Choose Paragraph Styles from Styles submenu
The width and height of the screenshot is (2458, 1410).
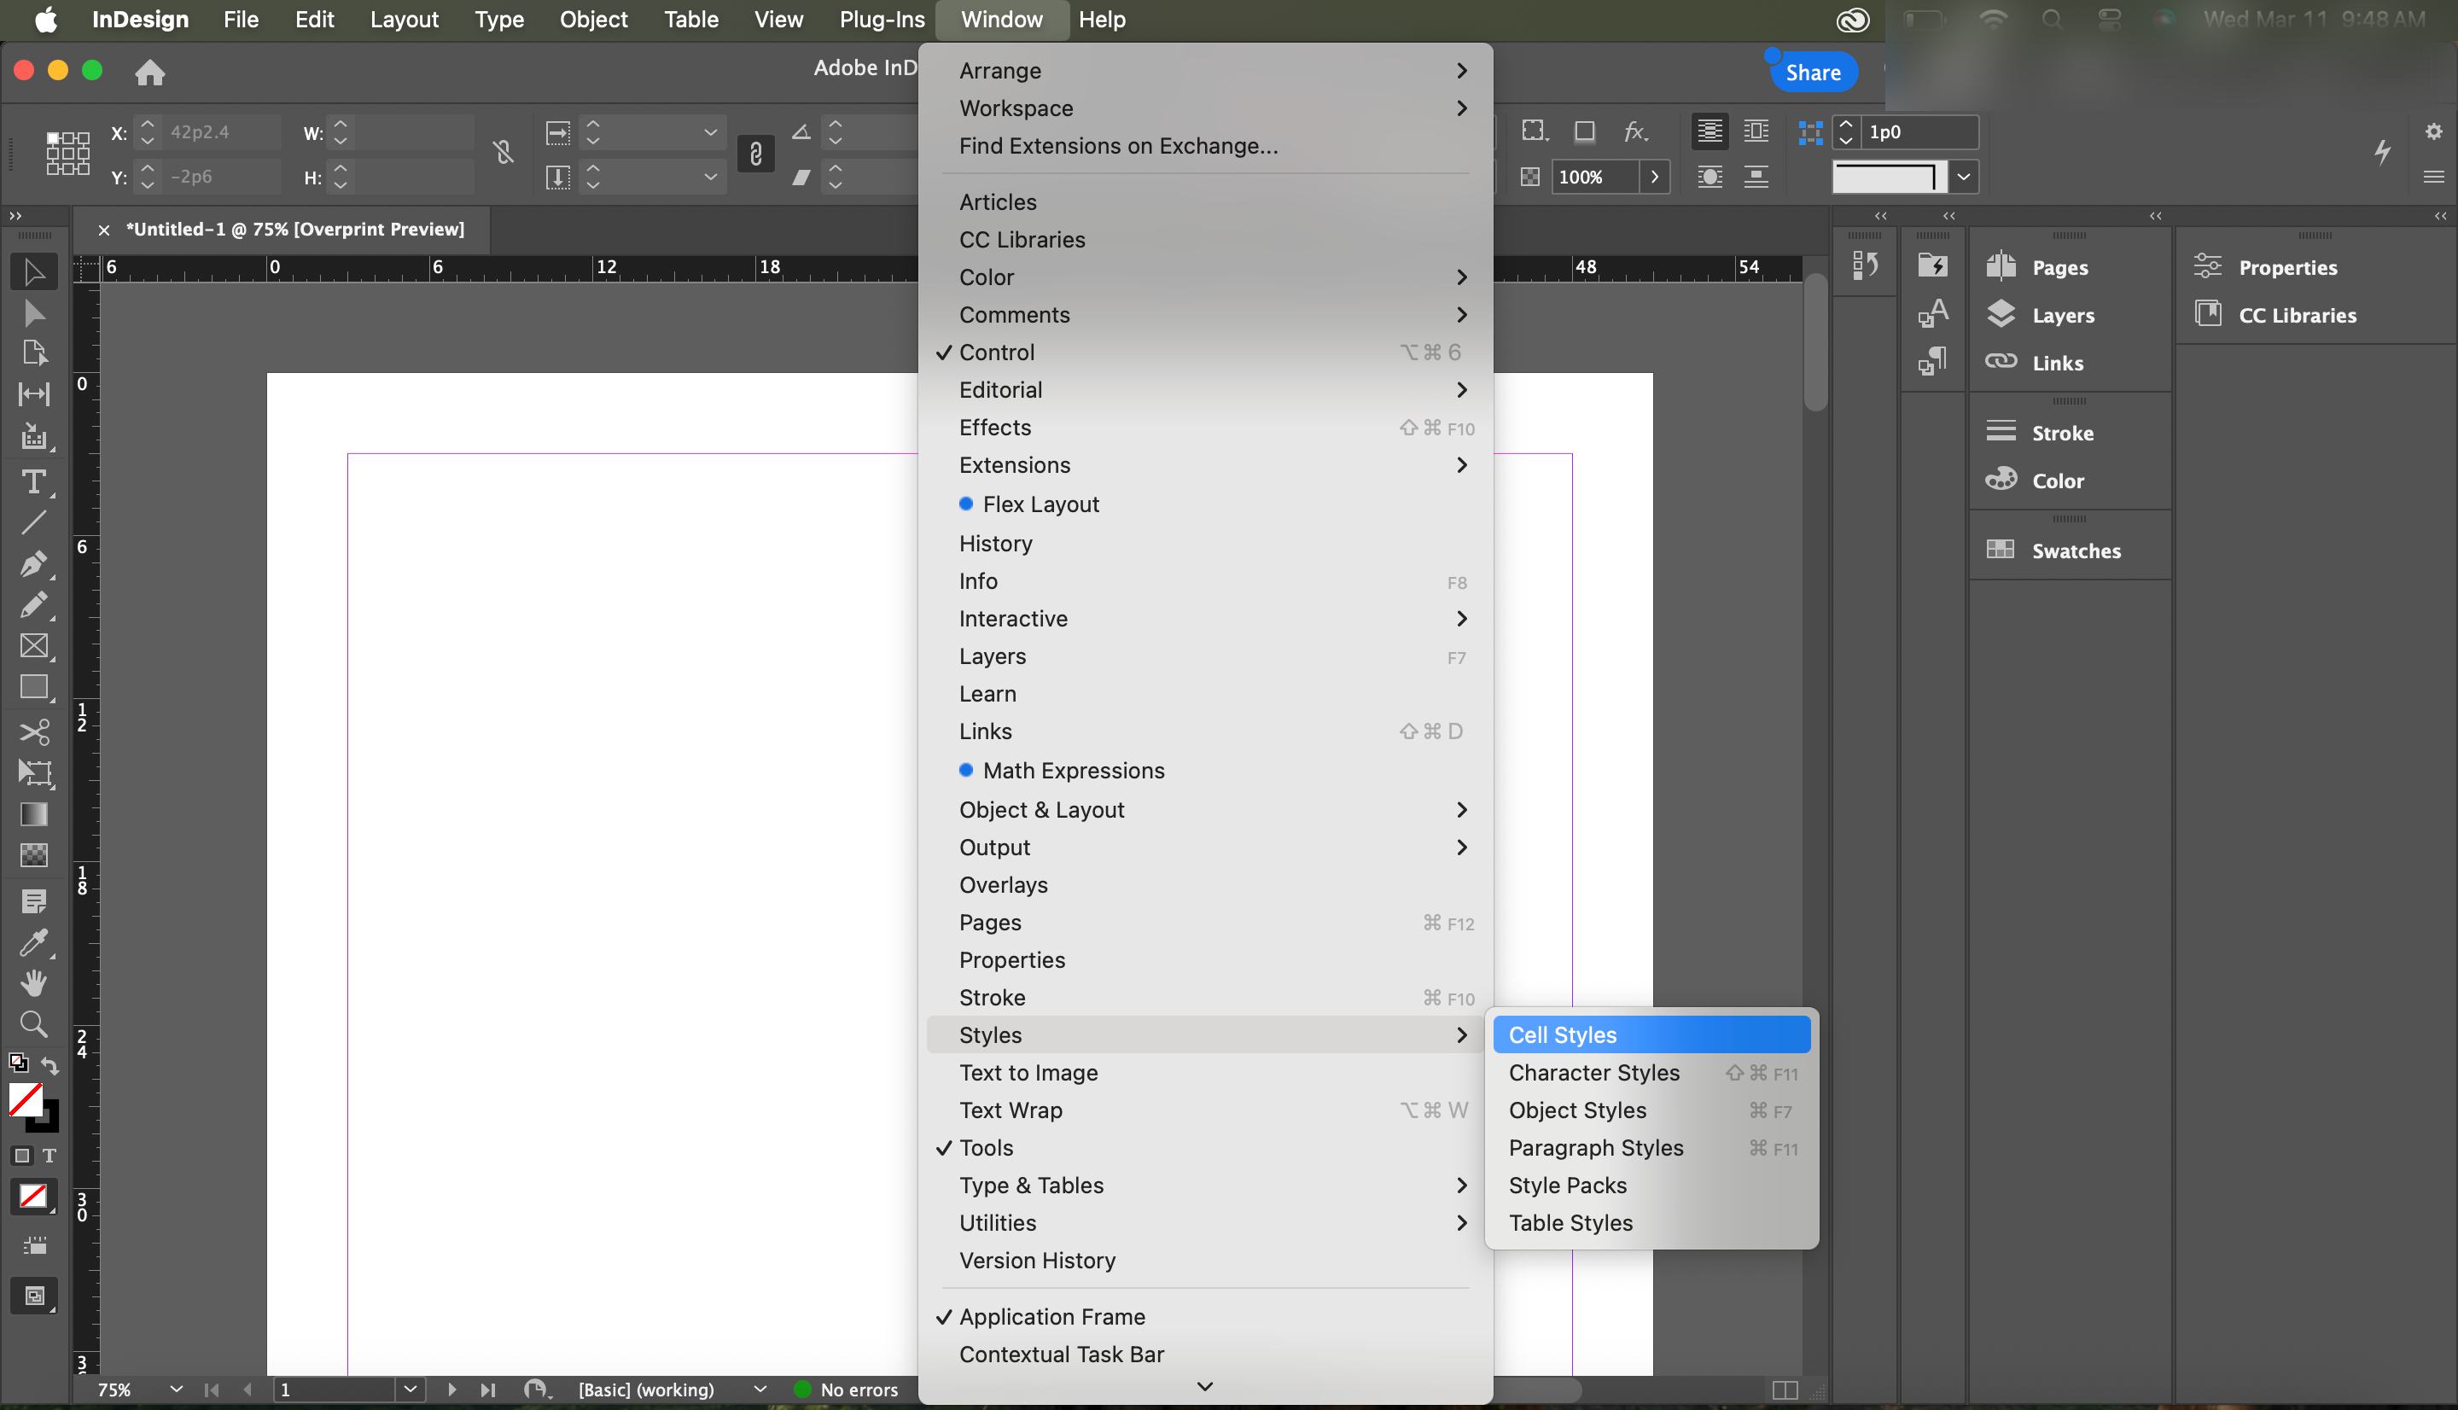[1595, 1148]
